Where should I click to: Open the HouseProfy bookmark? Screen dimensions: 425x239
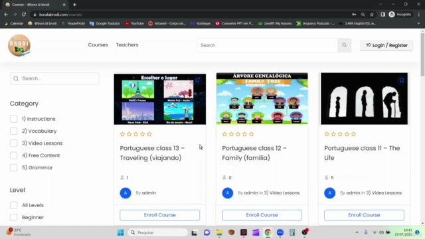click(73, 23)
